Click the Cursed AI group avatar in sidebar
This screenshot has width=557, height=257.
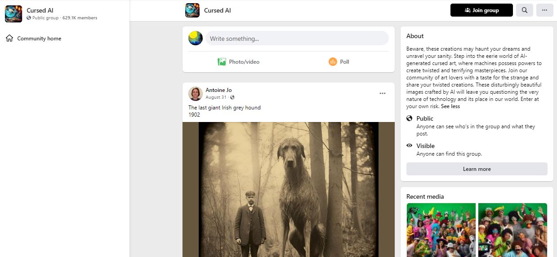click(13, 14)
